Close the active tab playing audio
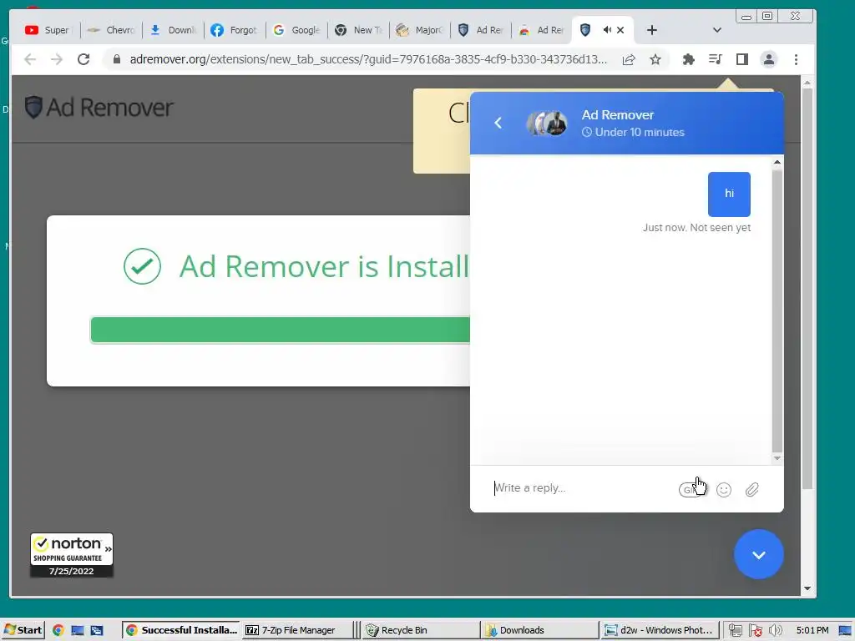The image size is (855, 641). pos(620,30)
